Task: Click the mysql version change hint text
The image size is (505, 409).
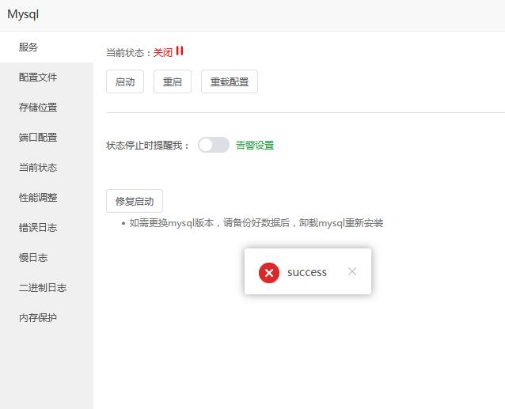Action: 256,222
